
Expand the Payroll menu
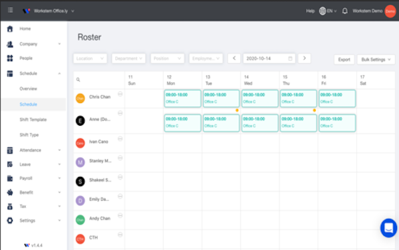pos(34,178)
